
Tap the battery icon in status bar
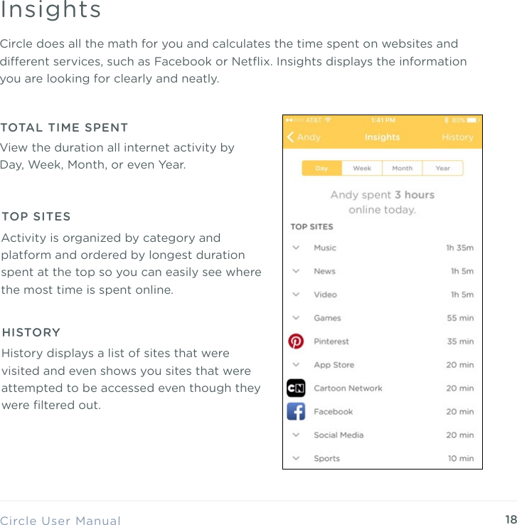click(x=472, y=120)
